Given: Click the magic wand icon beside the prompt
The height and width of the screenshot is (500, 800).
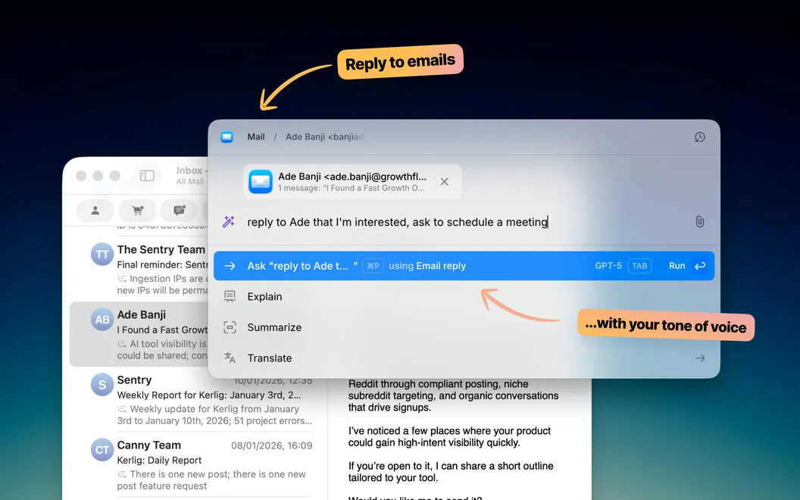Looking at the screenshot, I should [x=229, y=221].
